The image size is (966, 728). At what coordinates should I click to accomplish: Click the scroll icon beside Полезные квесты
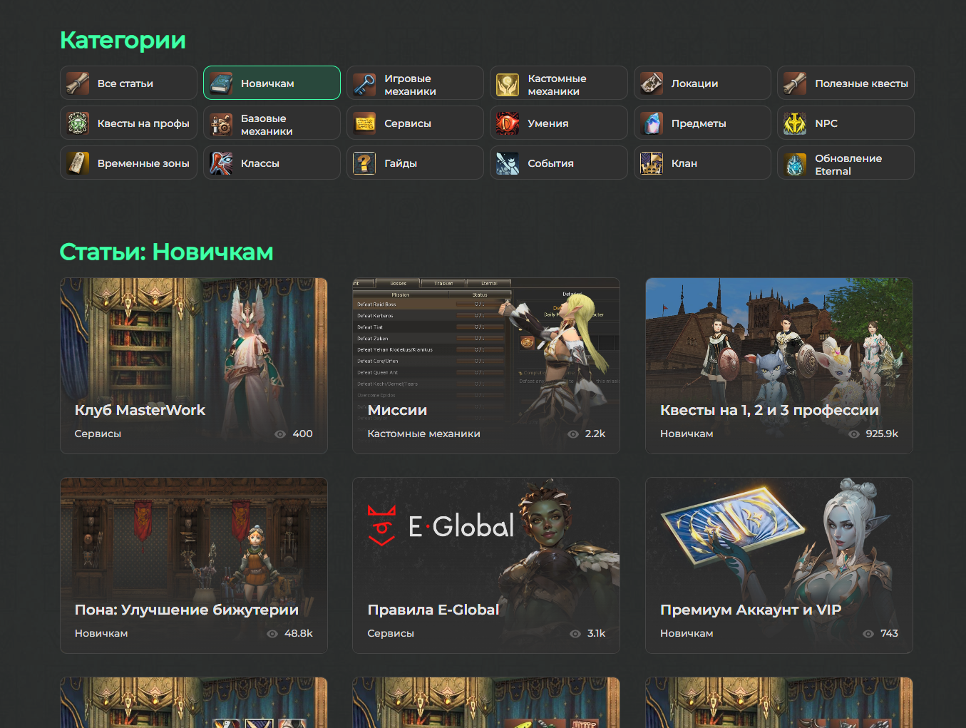point(795,83)
